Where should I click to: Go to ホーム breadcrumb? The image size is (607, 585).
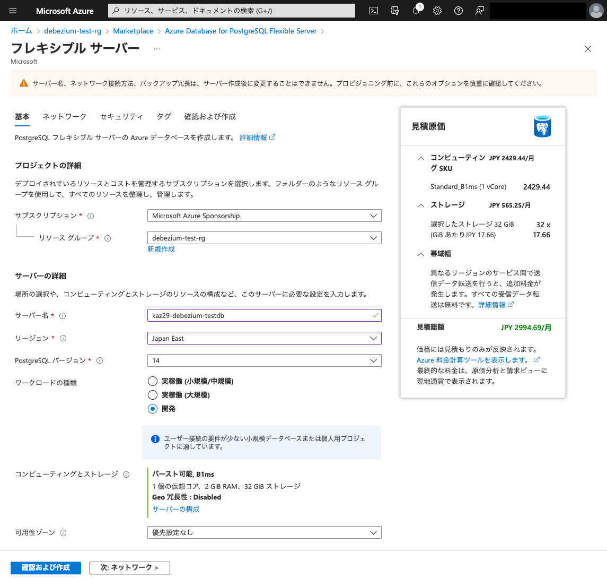pos(21,31)
